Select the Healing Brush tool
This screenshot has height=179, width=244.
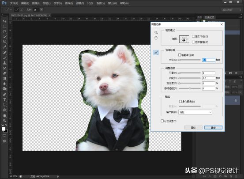click(4, 53)
